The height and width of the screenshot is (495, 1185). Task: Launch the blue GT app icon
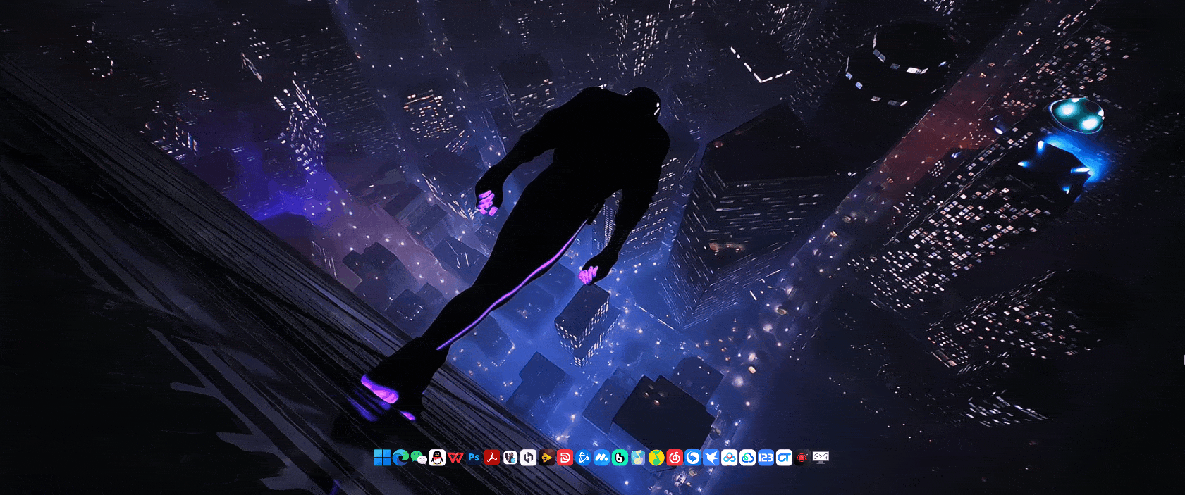785,458
